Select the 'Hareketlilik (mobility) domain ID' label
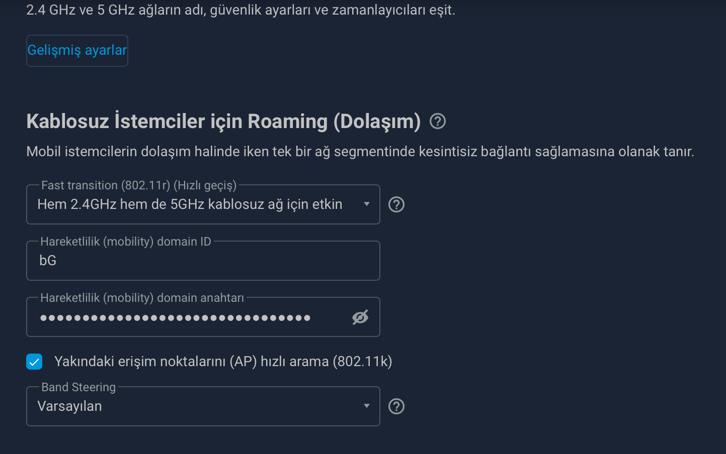Screen dimensions: 726x454 point(126,242)
